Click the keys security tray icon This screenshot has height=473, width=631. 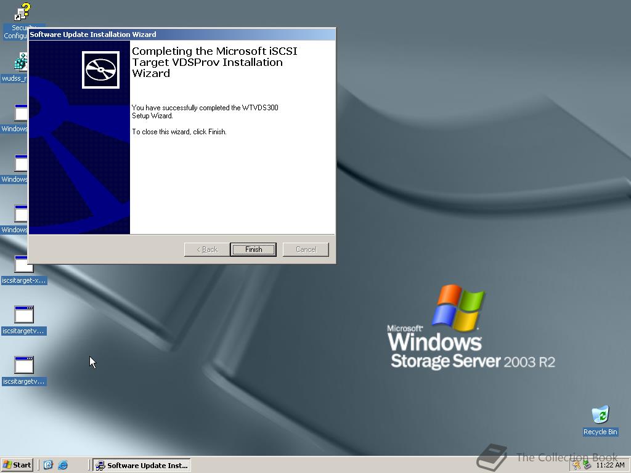pos(577,466)
